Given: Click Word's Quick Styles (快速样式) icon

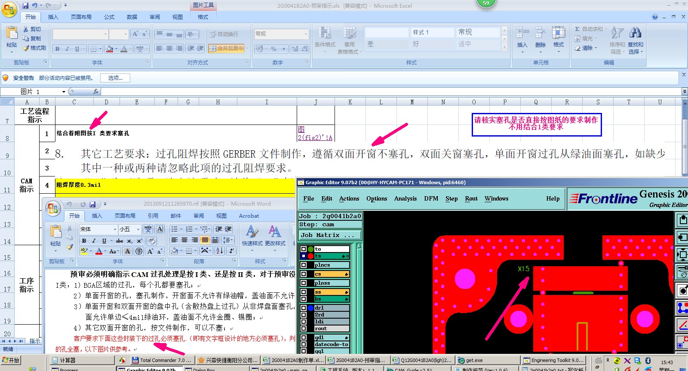Looking at the screenshot, I should (252, 231).
